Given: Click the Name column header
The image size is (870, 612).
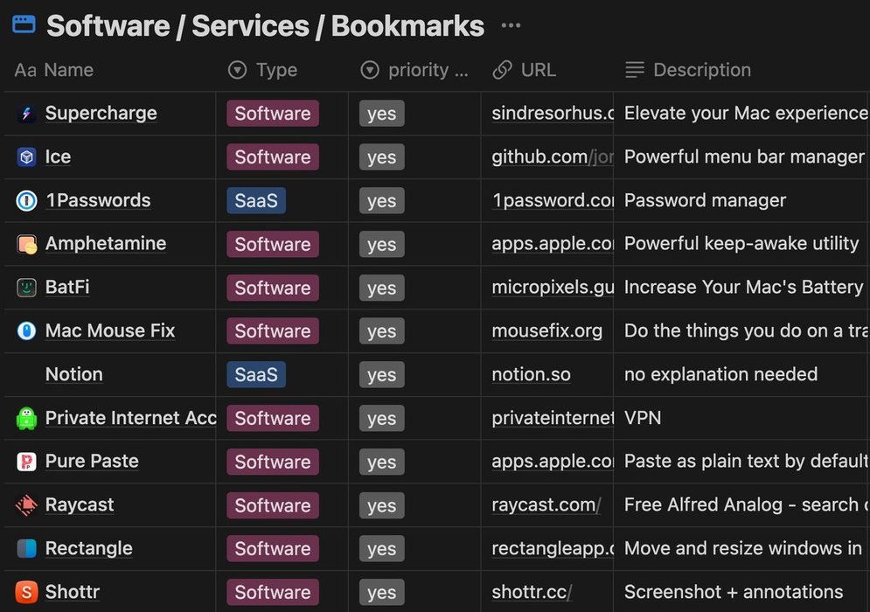Looking at the screenshot, I should pos(54,70).
